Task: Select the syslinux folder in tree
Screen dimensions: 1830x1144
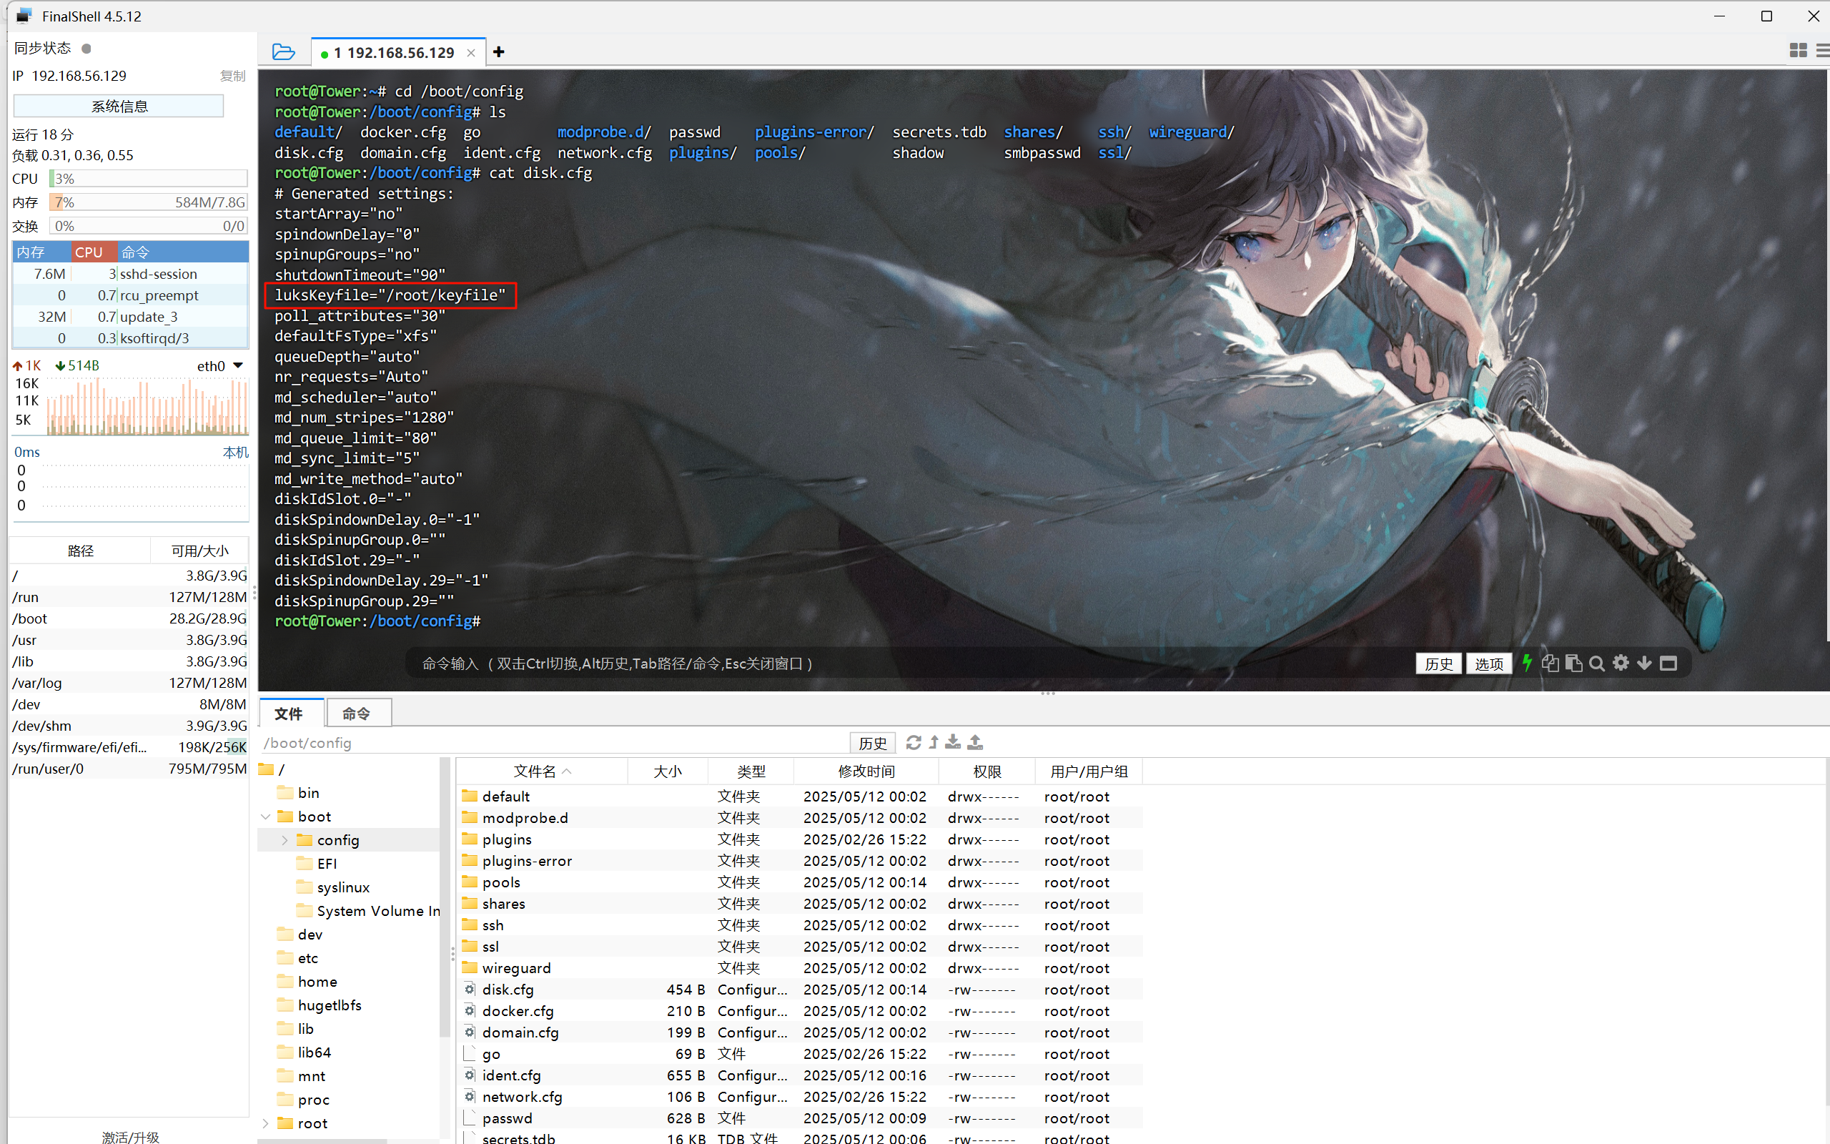Action: [x=334, y=887]
